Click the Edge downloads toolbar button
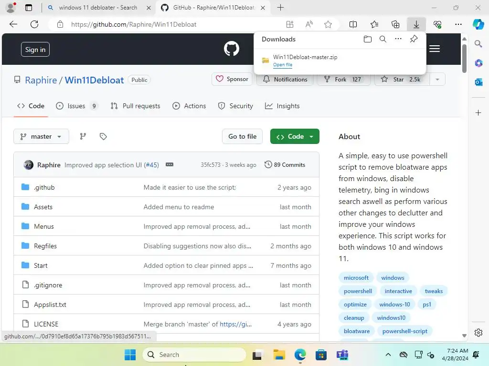This screenshot has width=489, height=366. 416,24
